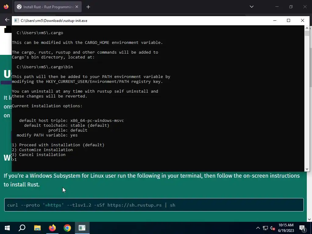Click the browser page scrollbar down arrow
Viewport: 312px width, 234px height.
tap(309, 219)
